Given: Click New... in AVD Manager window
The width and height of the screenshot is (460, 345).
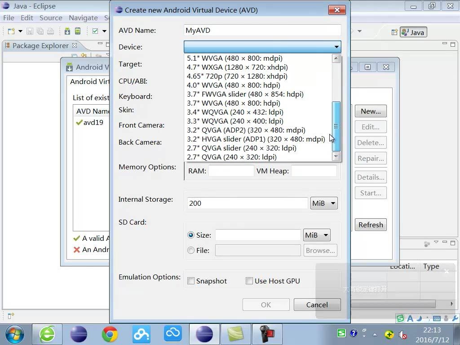Looking at the screenshot, I should click(x=371, y=111).
